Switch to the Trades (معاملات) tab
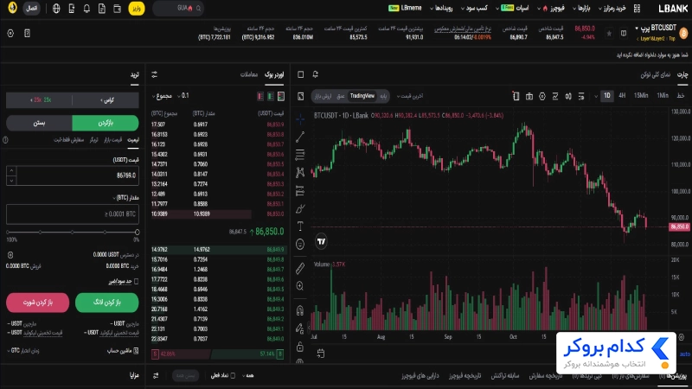Viewport: 692px width, 389px height. 249,74
